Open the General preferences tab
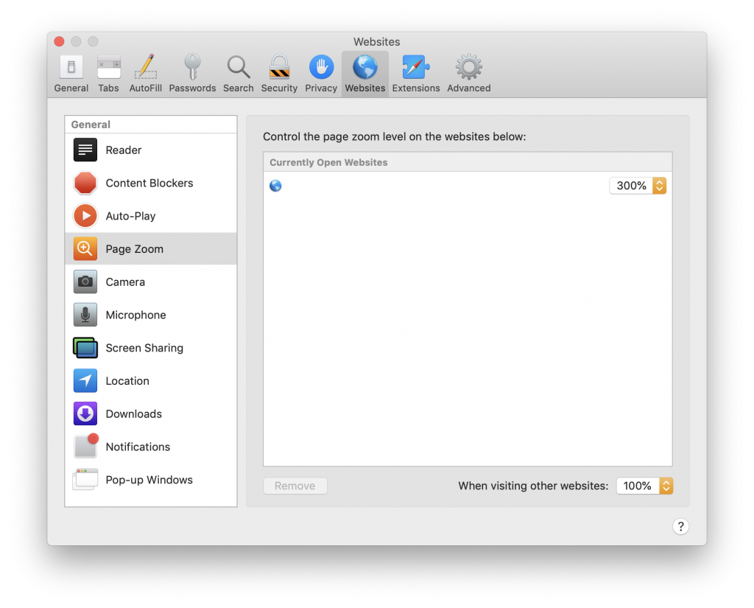The width and height of the screenshot is (754, 608). click(71, 74)
